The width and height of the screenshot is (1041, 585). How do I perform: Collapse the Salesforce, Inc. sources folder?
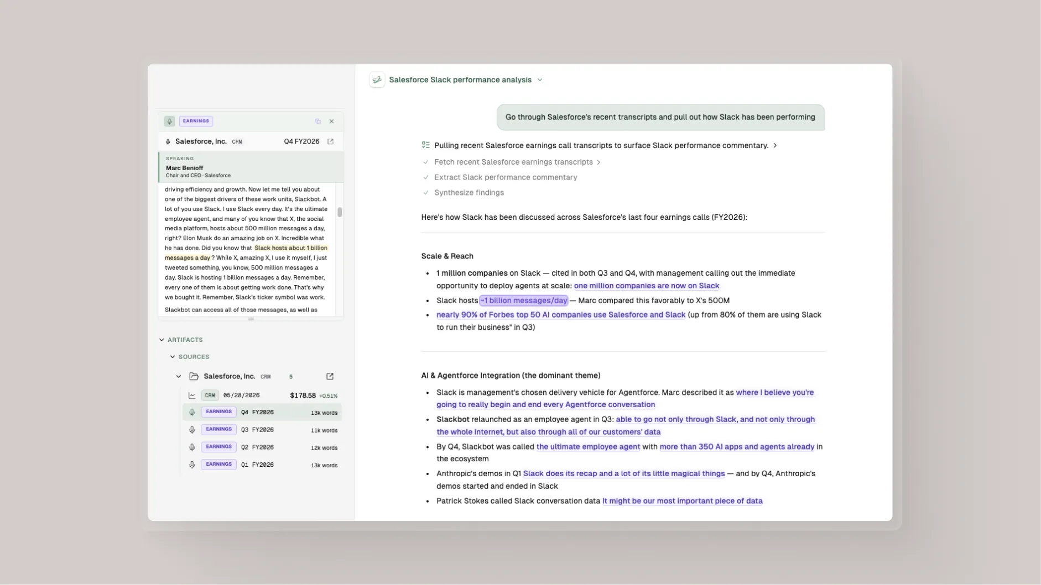[x=179, y=377]
